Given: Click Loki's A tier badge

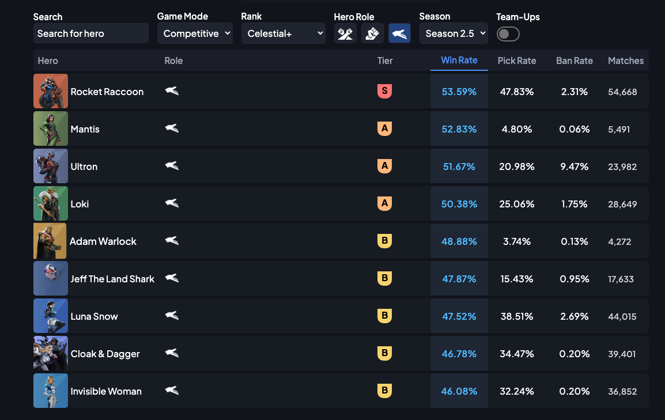Looking at the screenshot, I should 385,203.
